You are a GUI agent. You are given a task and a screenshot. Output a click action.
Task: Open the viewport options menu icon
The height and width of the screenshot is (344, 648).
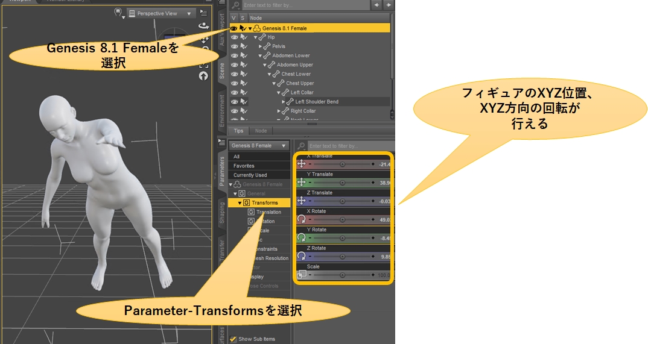203,13
